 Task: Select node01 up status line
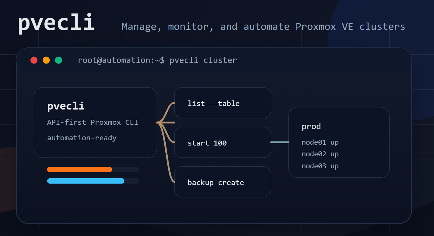click(x=320, y=143)
